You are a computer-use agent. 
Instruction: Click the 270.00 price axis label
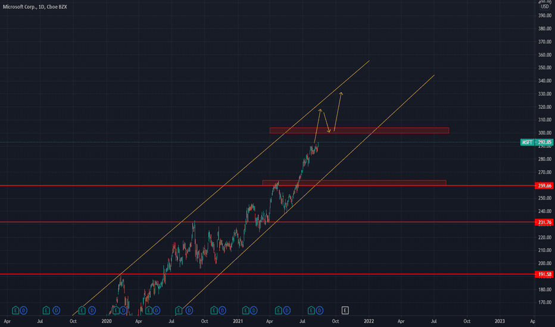[545, 172]
